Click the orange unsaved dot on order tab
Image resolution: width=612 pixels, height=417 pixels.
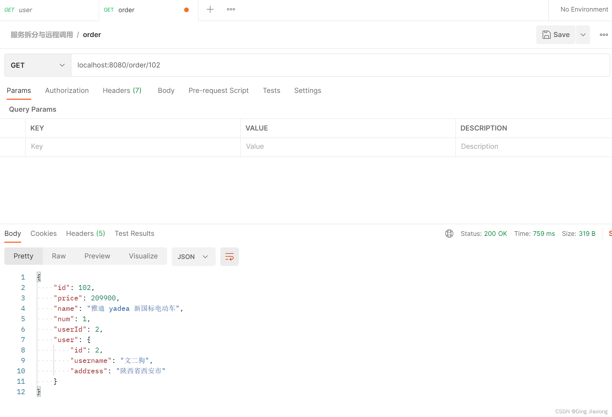(186, 10)
